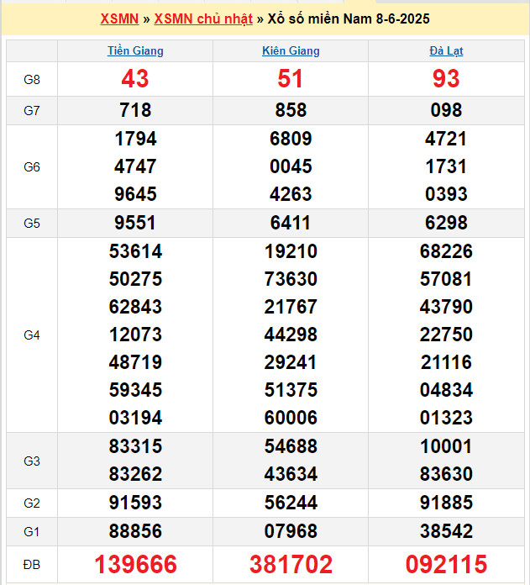The image size is (530, 585).
Task: Click the G4 number 53614
Action: [135, 251]
